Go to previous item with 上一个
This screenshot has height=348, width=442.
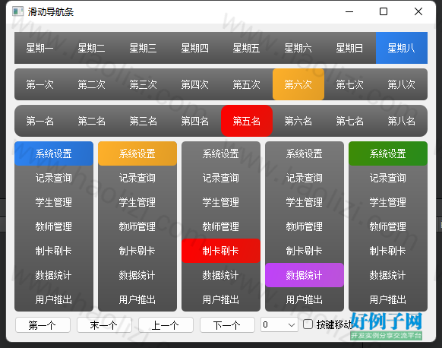pyautogui.click(x=166, y=325)
